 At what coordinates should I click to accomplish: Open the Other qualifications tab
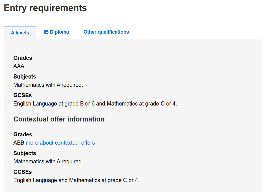click(106, 32)
